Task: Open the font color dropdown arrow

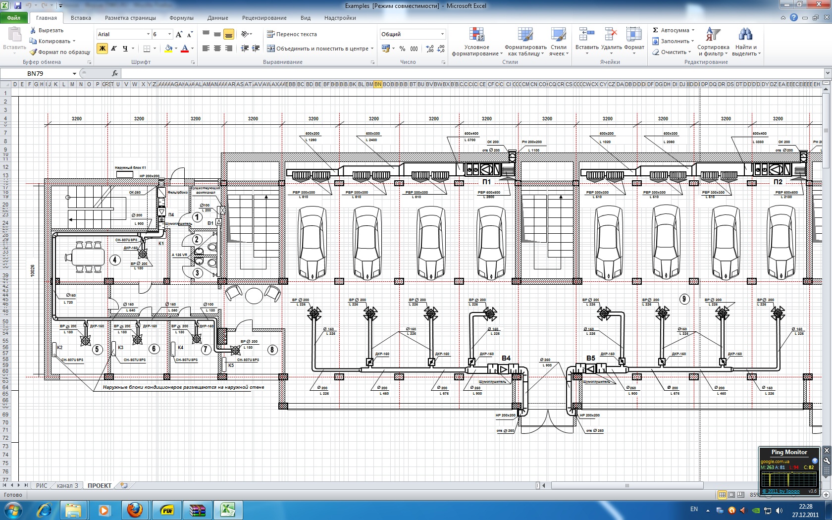Action: (192, 49)
